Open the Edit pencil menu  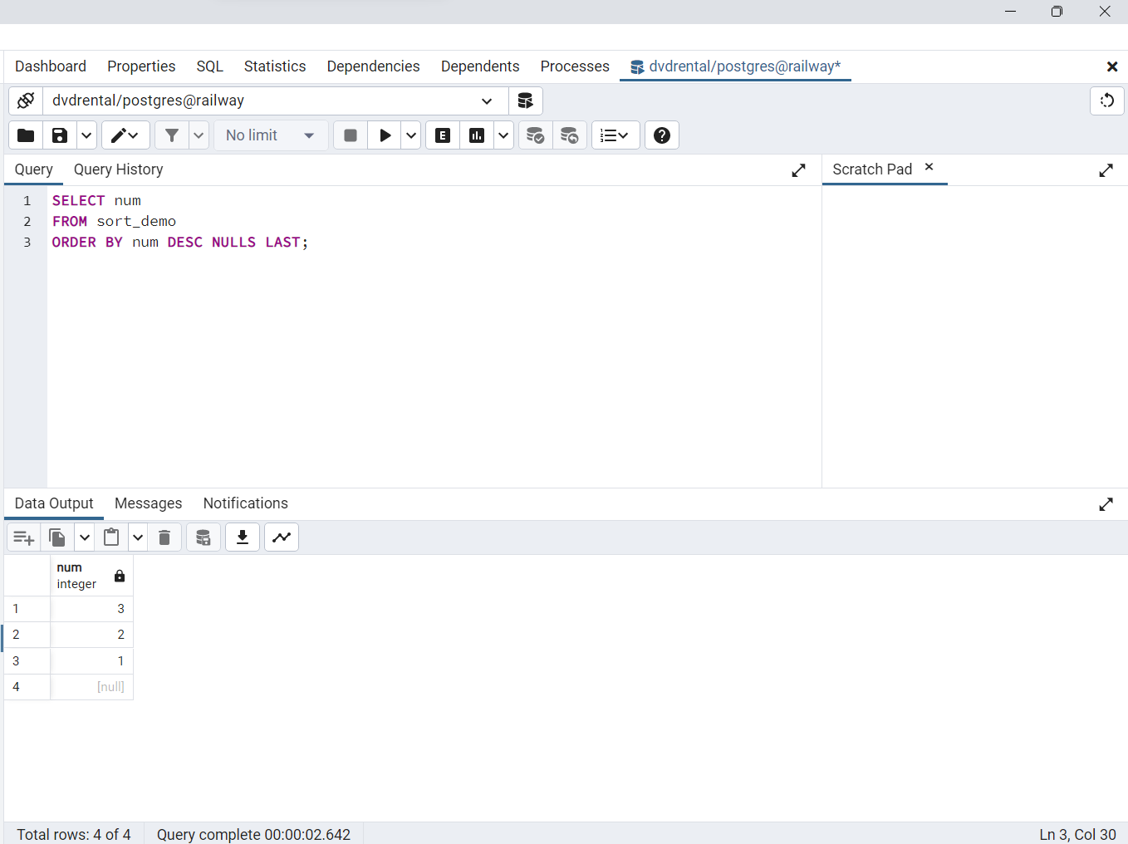pos(125,135)
